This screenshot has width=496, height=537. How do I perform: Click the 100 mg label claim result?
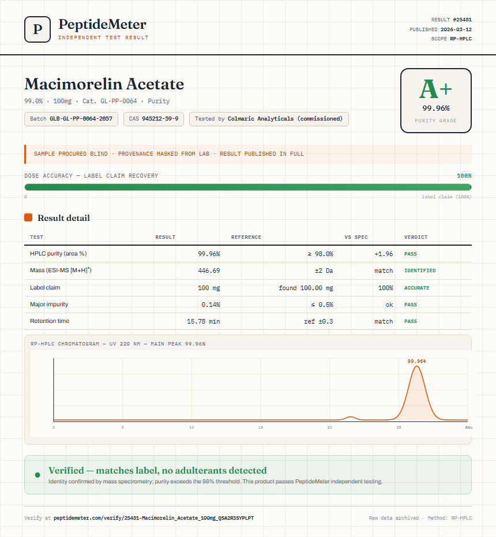pyautogui.click(x=209, y=288)
